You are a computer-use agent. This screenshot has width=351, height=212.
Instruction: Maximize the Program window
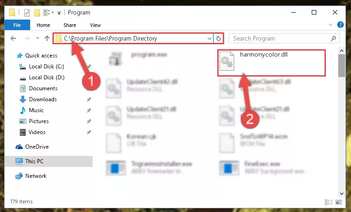pyautogui.click(x=314, y=12)
